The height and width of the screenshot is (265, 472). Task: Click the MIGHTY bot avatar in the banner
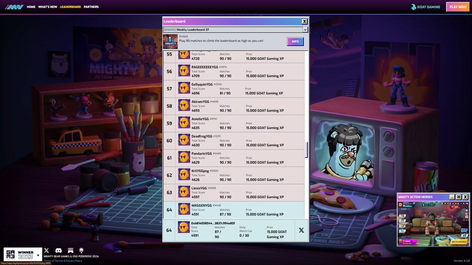[x=170, y=40]
